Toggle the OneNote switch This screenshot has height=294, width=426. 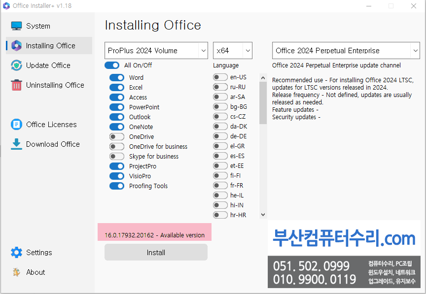(117, 127)
